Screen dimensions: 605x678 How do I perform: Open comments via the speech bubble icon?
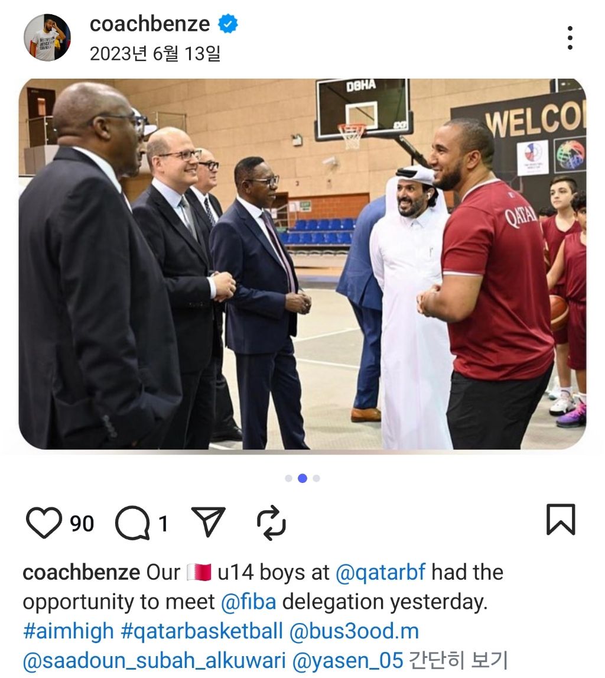click(132, 523)
